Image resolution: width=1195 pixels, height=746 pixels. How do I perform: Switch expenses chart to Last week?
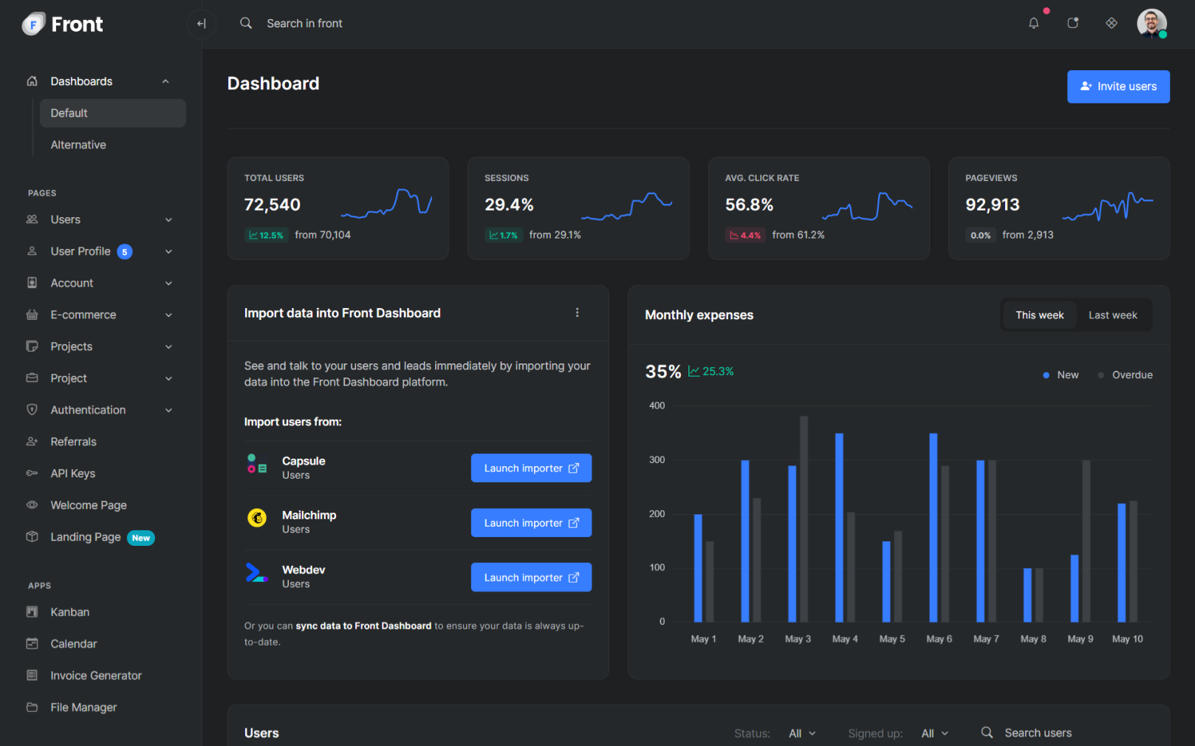coord(1112,315)
